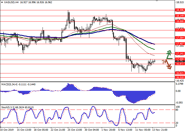The image size is (185, 132).
Task: Click the green upward arrow forecast marker
Action: click(169, 55)
